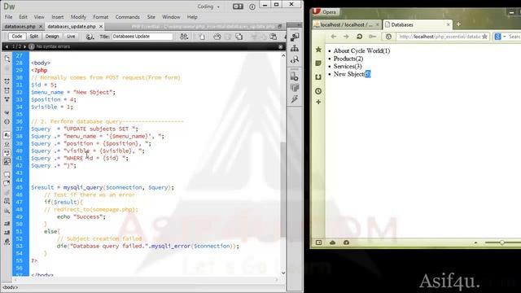Click the top icon in right panel dock
521x293 pixels.
(295, 37)
